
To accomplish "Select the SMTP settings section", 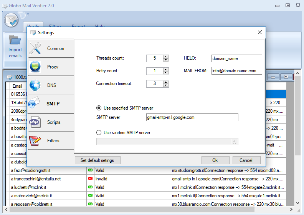I will [51, 104].
